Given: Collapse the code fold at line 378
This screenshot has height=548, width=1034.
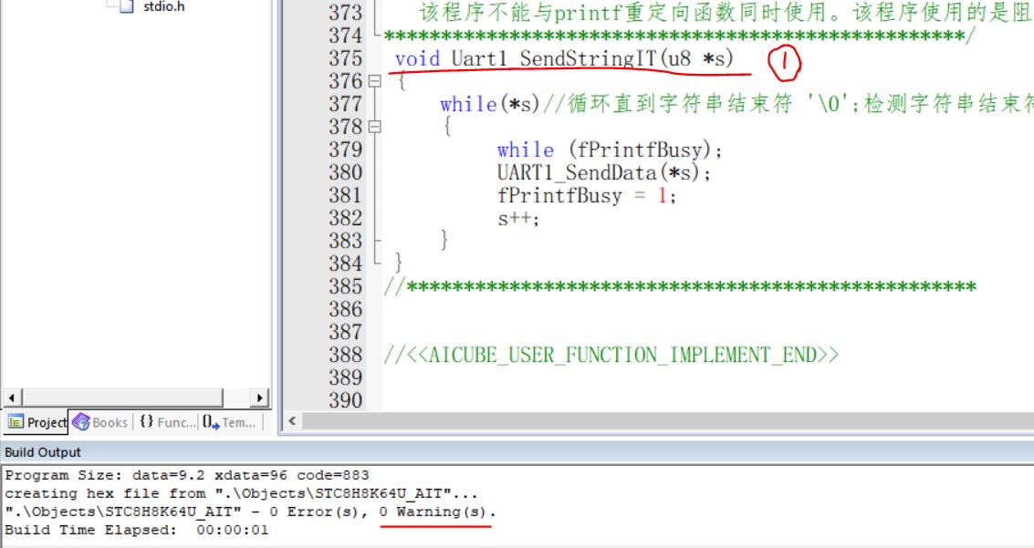Looking at the screenshot, I should pos(374,127).
